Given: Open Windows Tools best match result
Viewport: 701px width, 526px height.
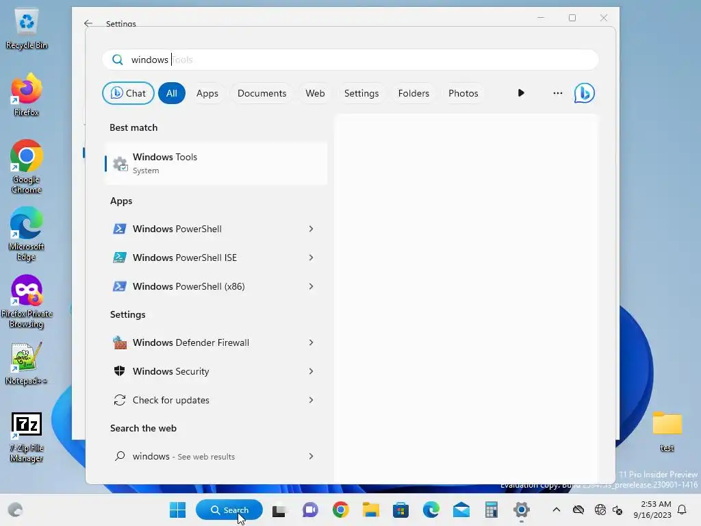Looking at the screenshot, I should [216, 163].
